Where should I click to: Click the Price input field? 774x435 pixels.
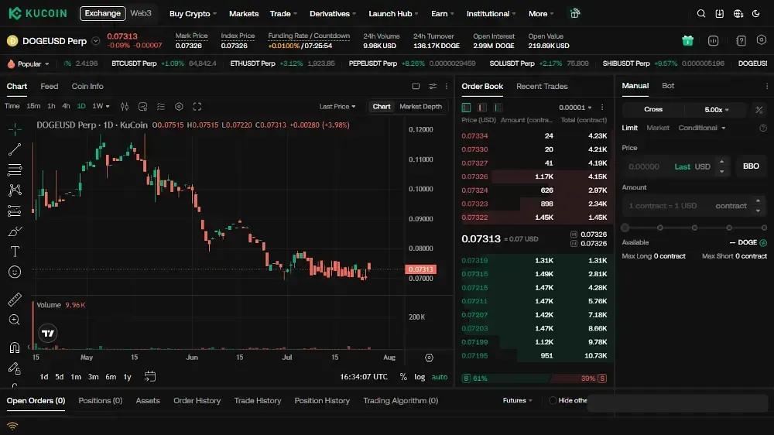(676, 166)
